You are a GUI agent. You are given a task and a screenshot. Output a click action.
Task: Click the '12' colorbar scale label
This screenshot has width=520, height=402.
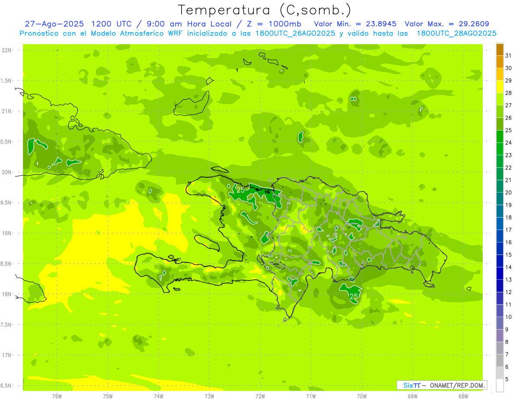509,292
